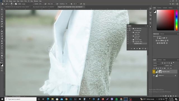The image size is (179, 101).
Task: Click smoothing options gear icon
Action: coord(72,4)
